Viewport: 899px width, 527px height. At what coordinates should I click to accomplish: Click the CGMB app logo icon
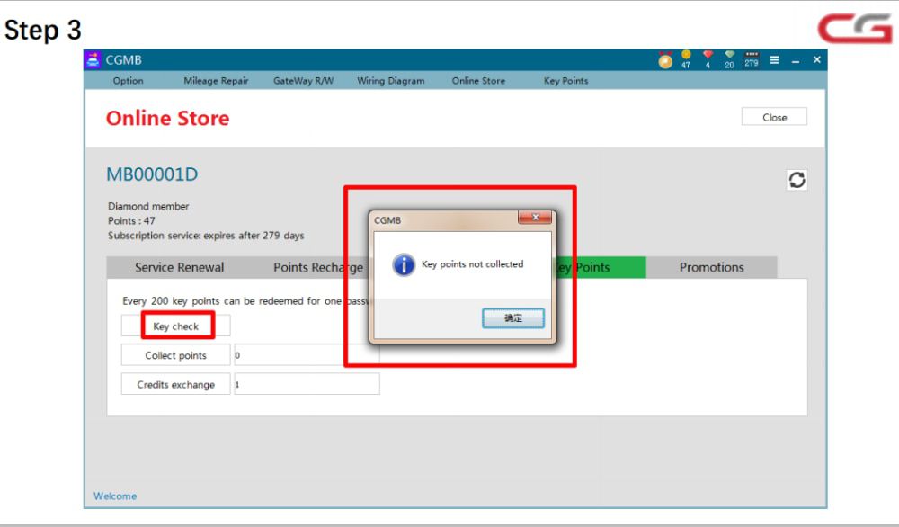point(93,60)
